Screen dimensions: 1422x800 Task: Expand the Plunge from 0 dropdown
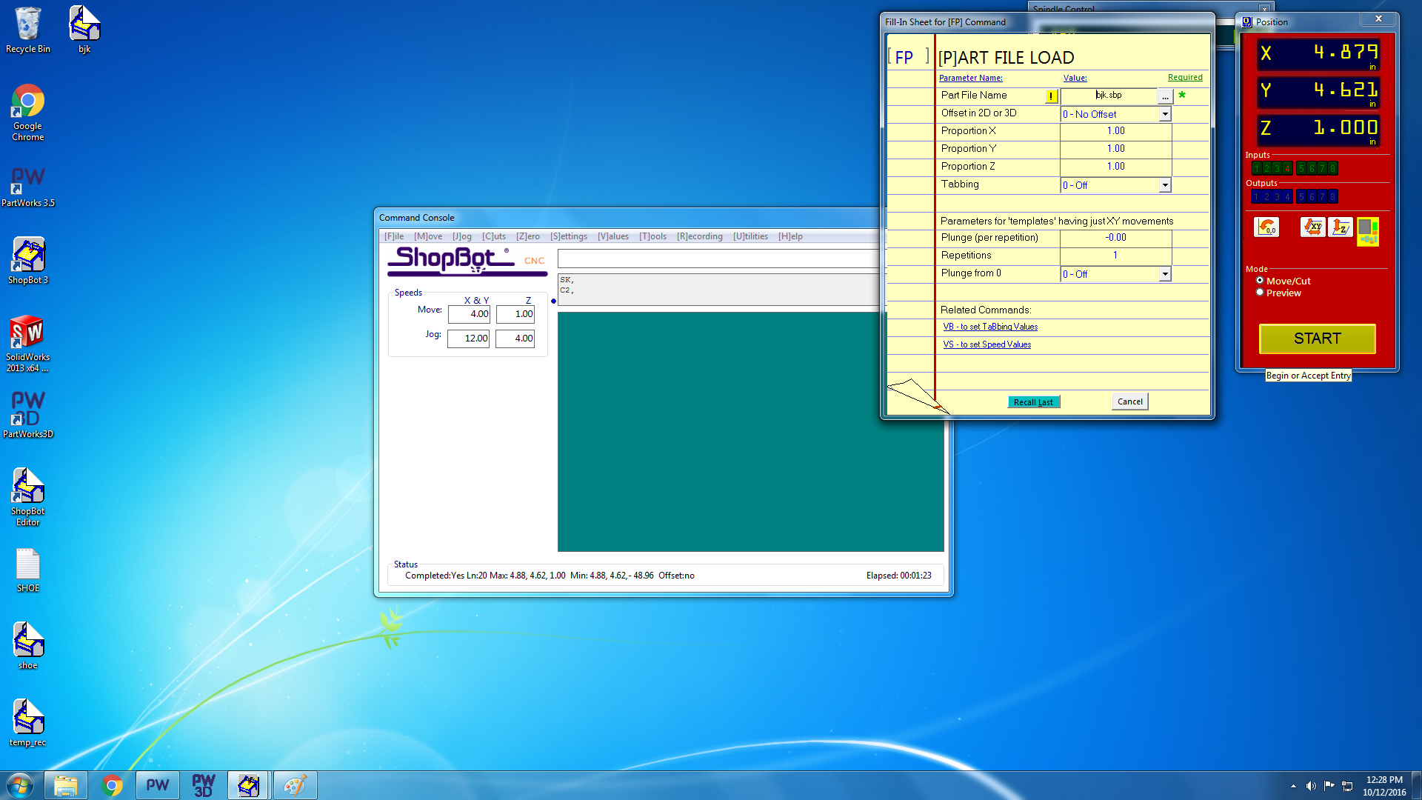tap(1165, 274)
